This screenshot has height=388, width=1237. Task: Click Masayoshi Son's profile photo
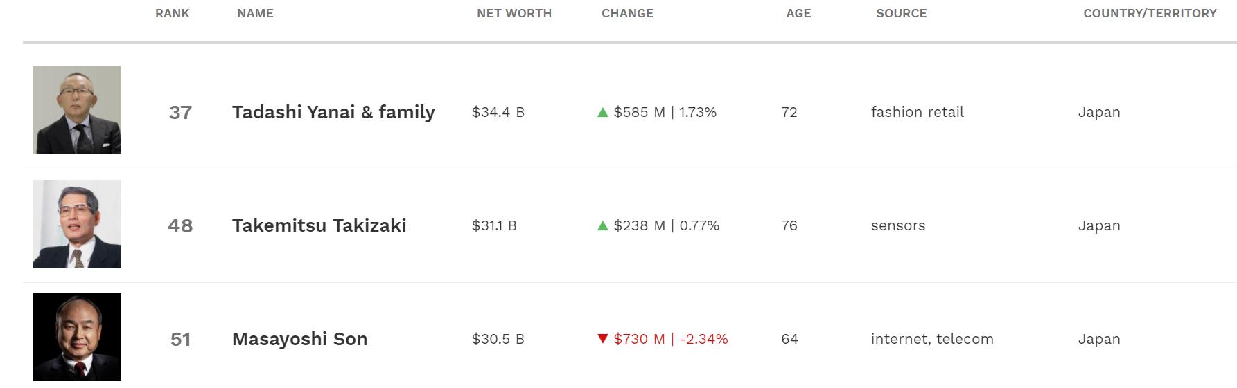point(77,338)
